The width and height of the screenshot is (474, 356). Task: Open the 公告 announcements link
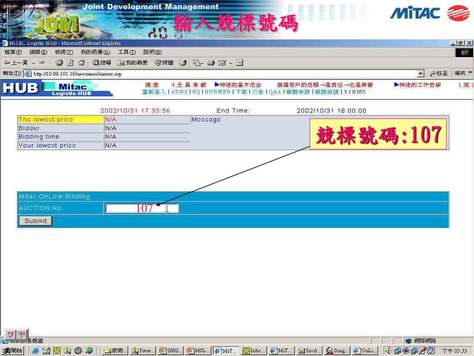tap(257, 92)
